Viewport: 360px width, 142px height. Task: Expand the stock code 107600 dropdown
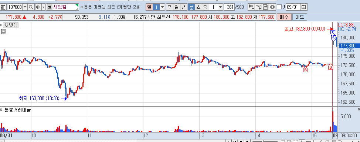[x=25, y=7]
